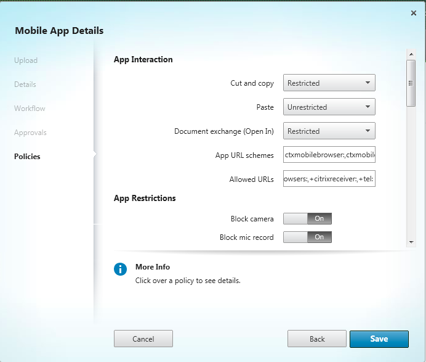
Task: Select the Policies step in the sidebar
Action: point(27,157)
